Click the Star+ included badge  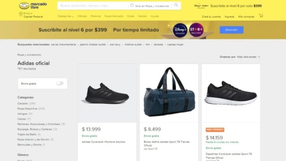[x=196, y=30]
